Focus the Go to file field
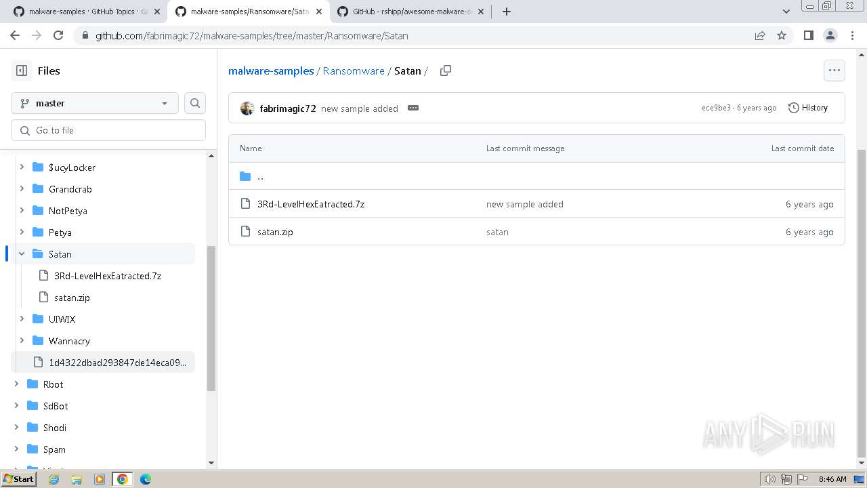 [x=108, y=130]
